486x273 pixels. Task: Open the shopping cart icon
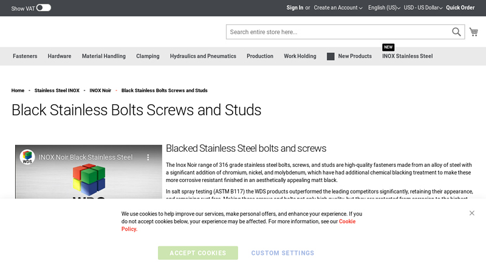[x=474, y=32]
